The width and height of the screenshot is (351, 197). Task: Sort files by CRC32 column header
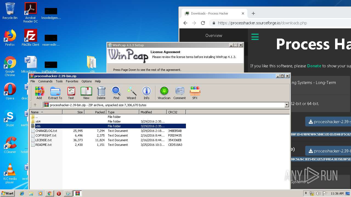pyautogui.click(x=176, y=112)
